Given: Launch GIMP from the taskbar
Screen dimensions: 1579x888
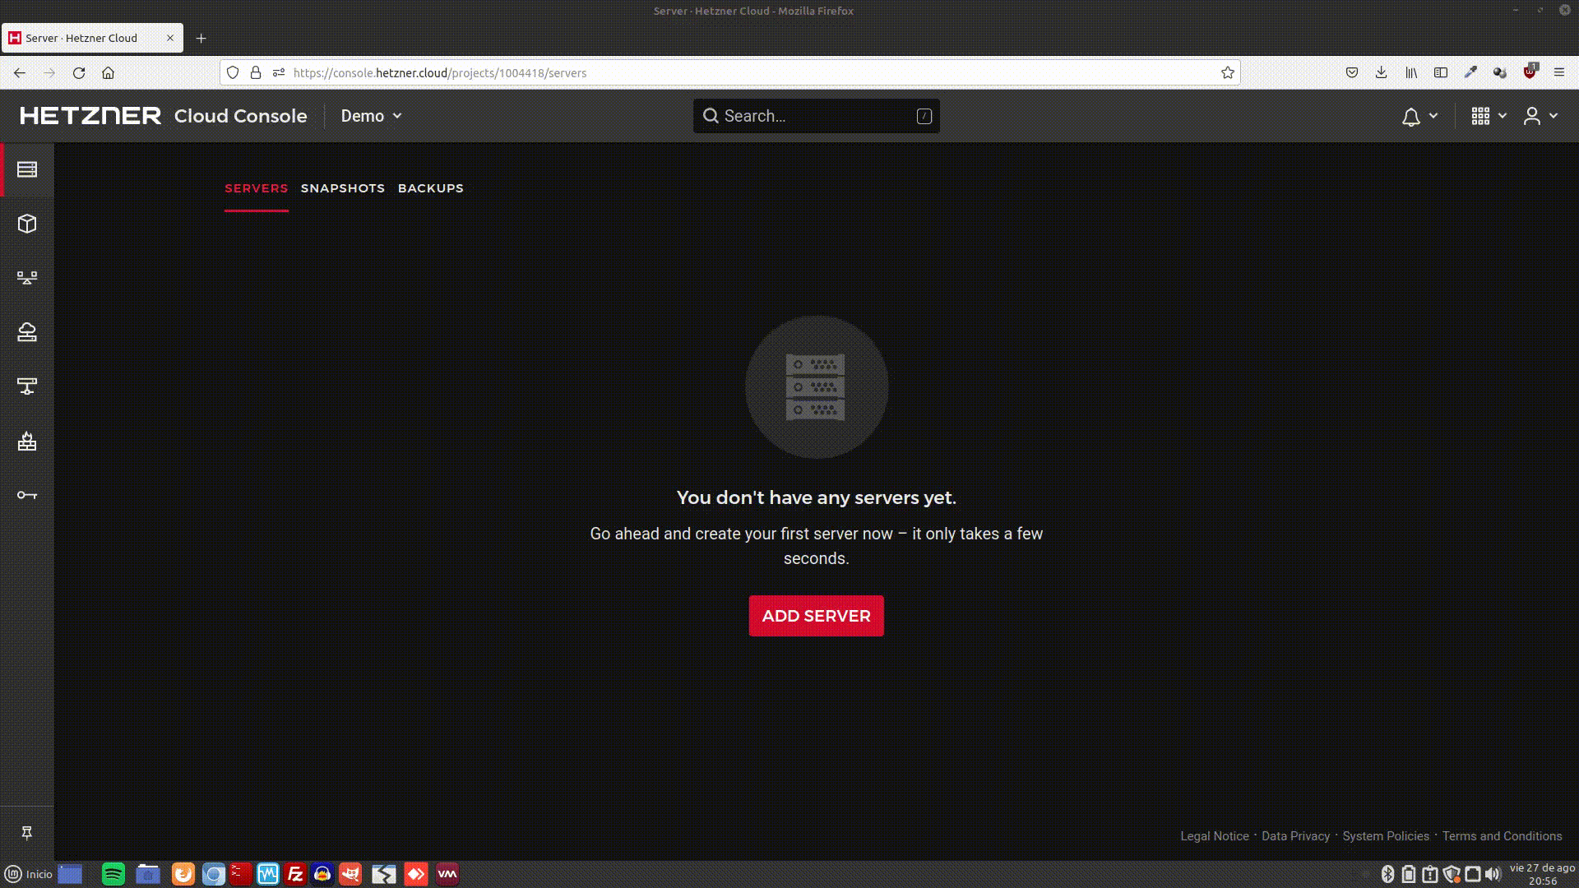Looking at the screenshot, I should click(x=350, y=874).
